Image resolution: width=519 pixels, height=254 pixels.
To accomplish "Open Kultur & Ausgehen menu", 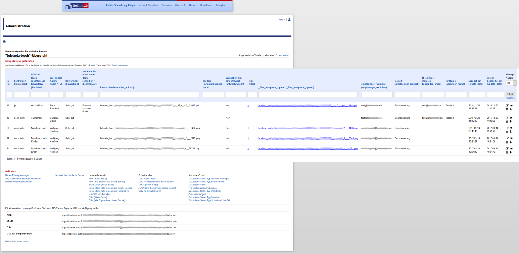I will coord(148,6).
